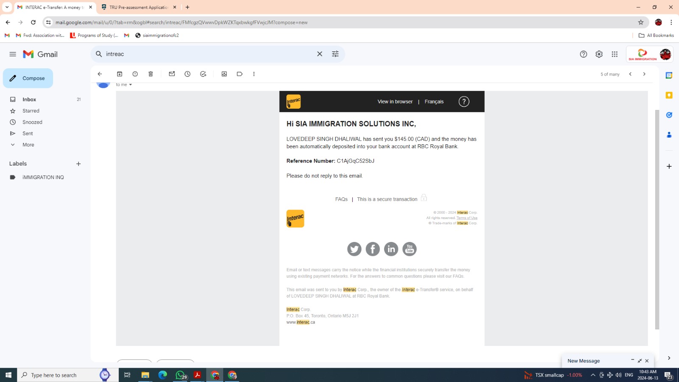Open File Explorer from taskbar
Image resolution: width=679 pixels, height=382 pixels.
(x=145, y=375)
